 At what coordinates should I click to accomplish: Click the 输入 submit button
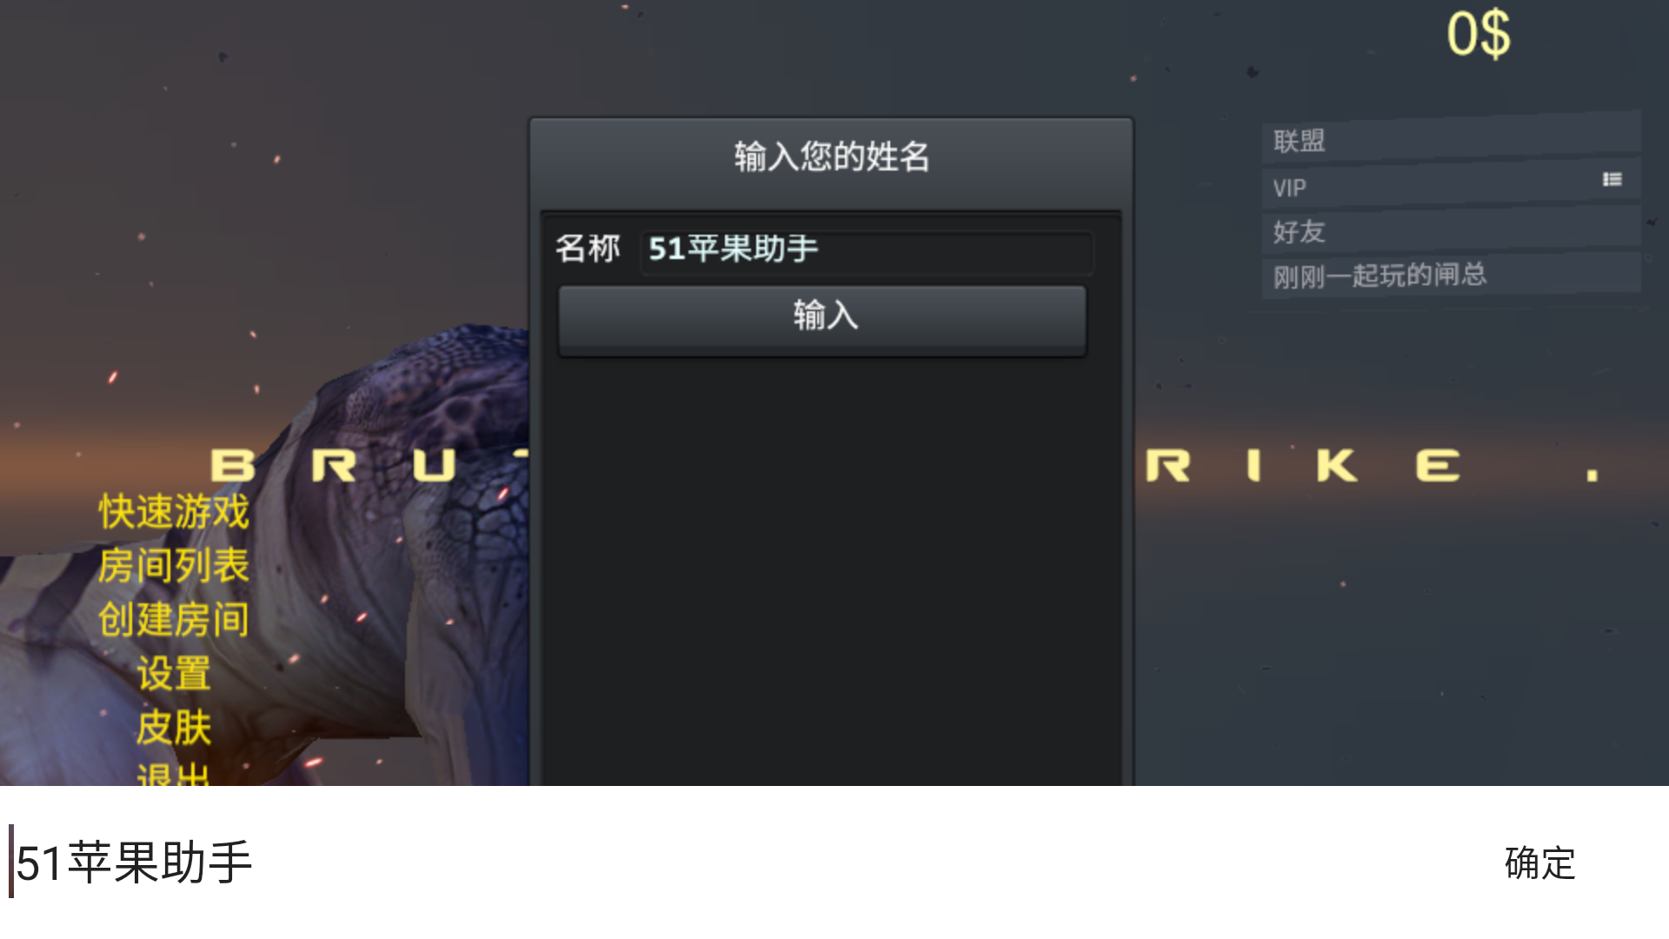pyautogui.click(x=822, y=317)
